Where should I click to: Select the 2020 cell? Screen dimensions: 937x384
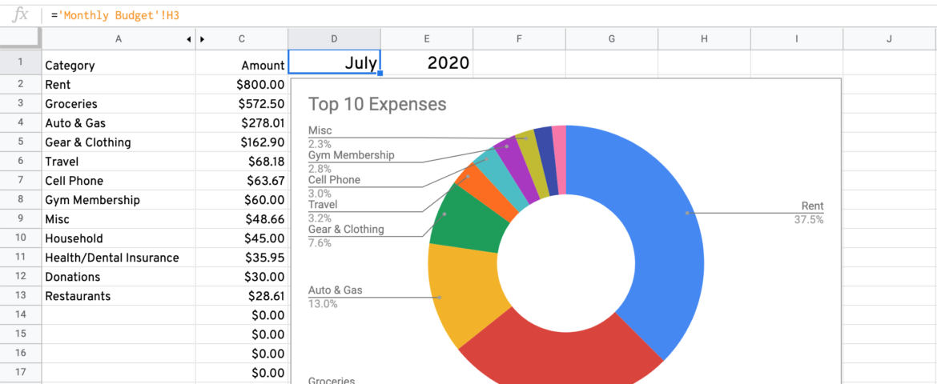427,62
